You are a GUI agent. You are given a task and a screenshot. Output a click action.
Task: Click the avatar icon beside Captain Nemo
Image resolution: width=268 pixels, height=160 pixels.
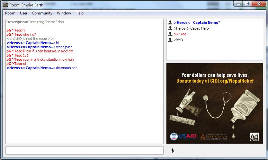(170, 23)
